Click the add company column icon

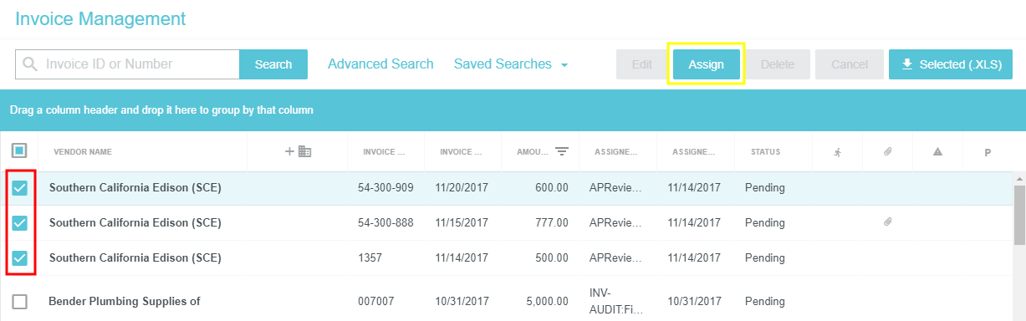click(299, 151)
